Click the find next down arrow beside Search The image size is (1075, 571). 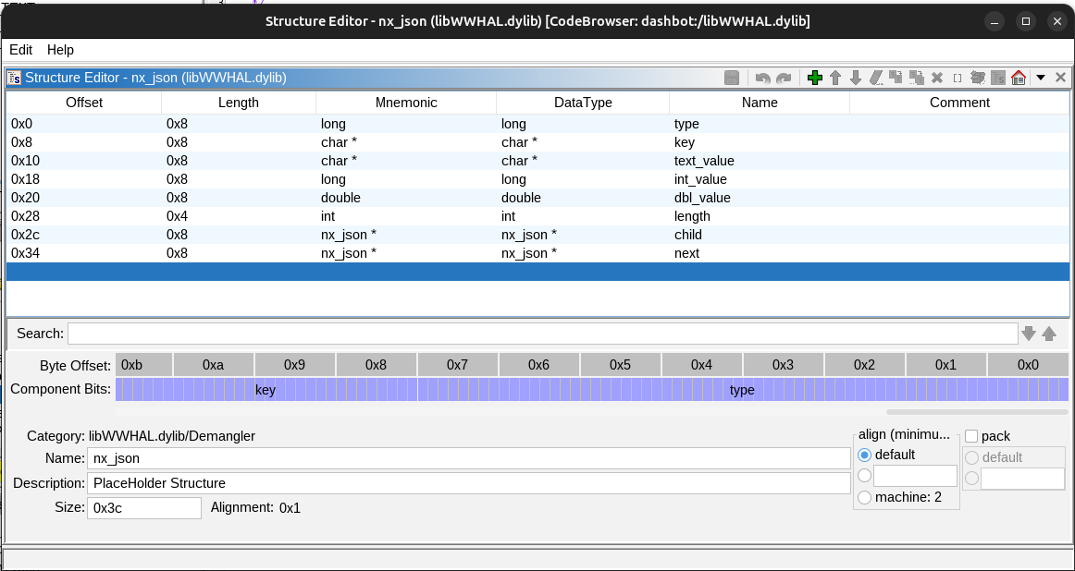(1029, 334)
